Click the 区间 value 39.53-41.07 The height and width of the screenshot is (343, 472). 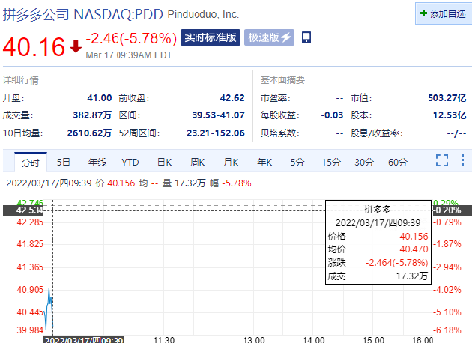pyautogui.click(x=219, y=115)
